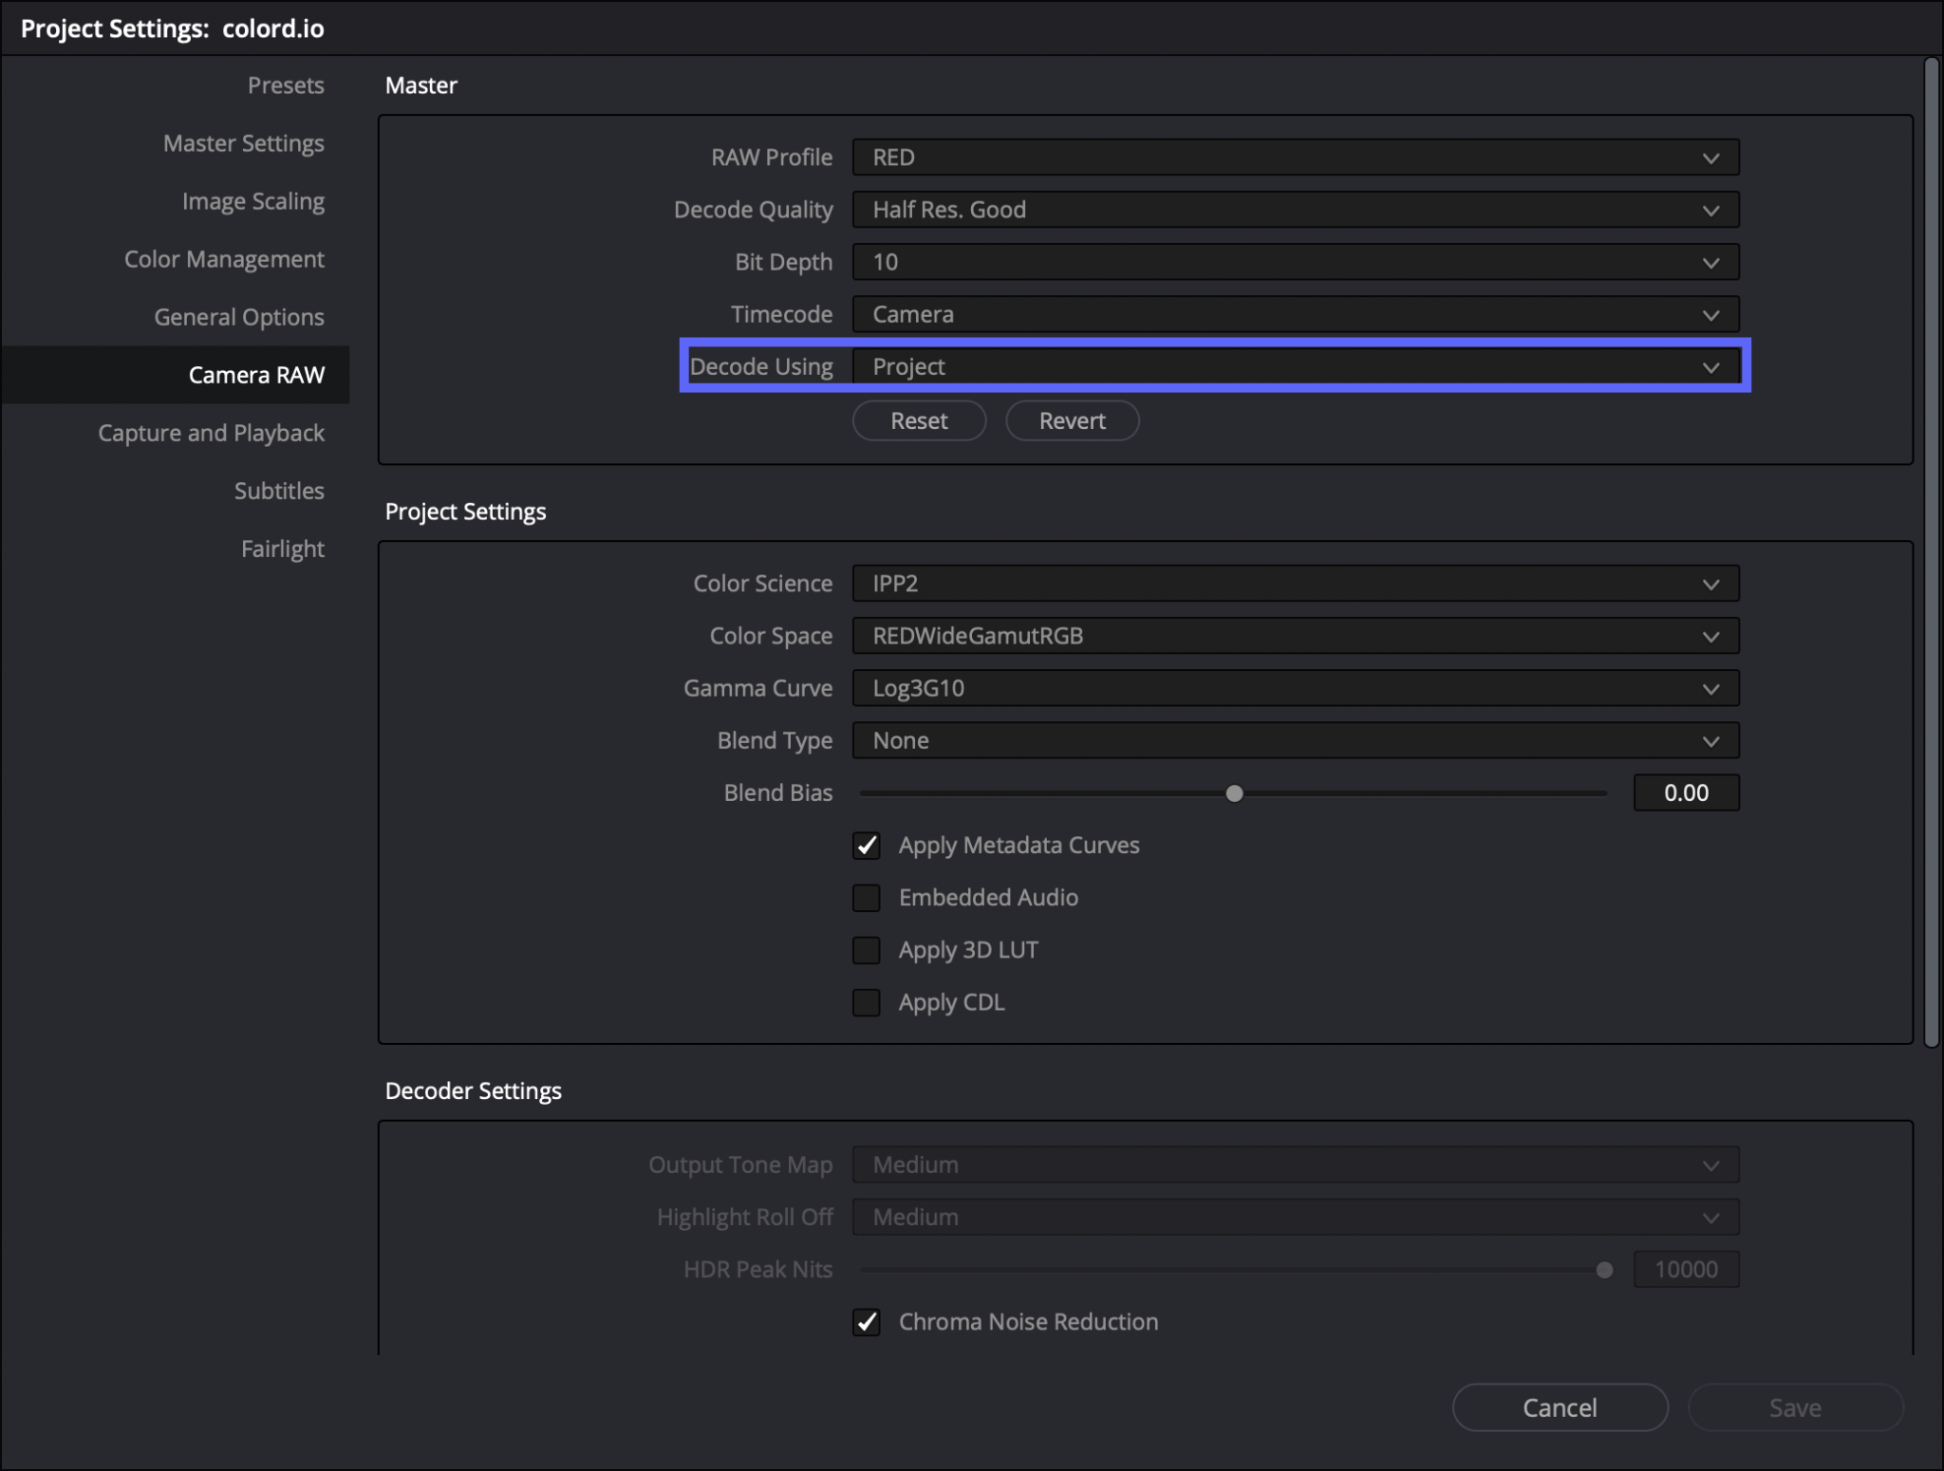This screenshot has height=1471, width=1944.
Task: Open the Gamma Curve dropdown
Action: point(1295,687)
